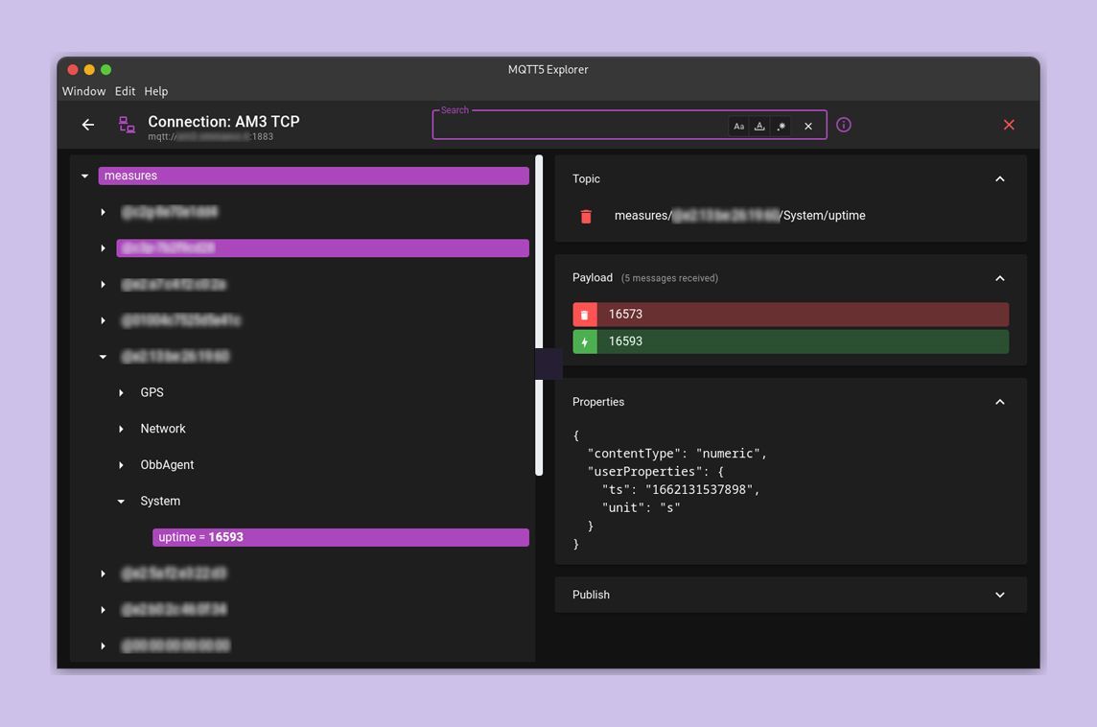
Task: Click the Payload panel title
Action: coord(593,278)
